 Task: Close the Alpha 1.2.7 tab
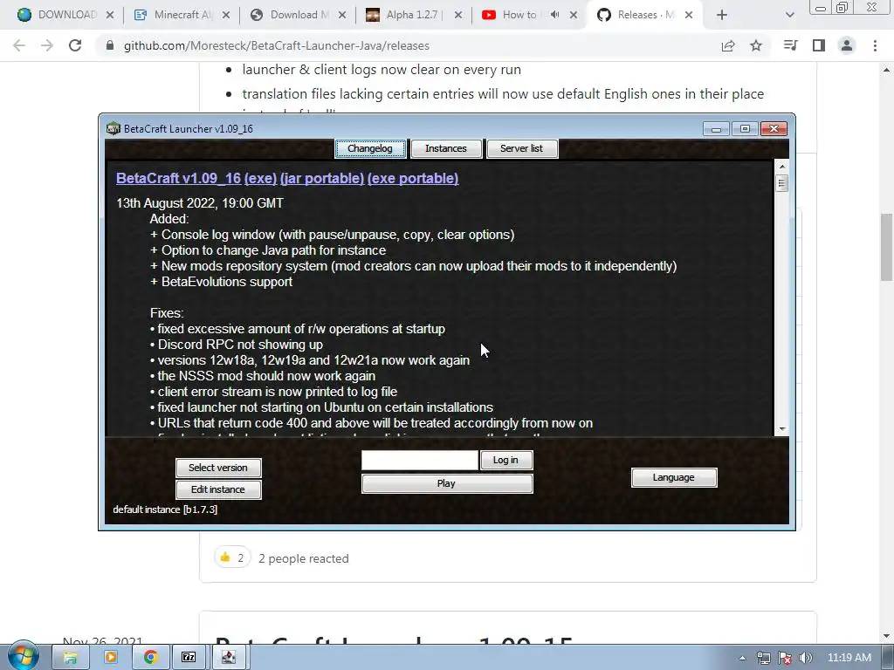(457, 15)
